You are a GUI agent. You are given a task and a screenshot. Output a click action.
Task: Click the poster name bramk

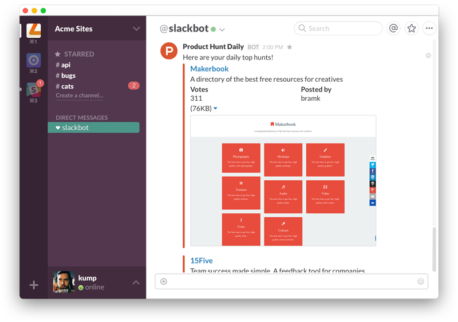[310, 98]
